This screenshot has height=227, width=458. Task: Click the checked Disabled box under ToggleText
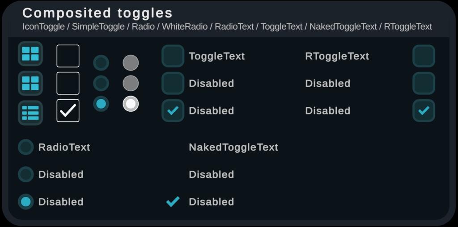pos(173,110)
